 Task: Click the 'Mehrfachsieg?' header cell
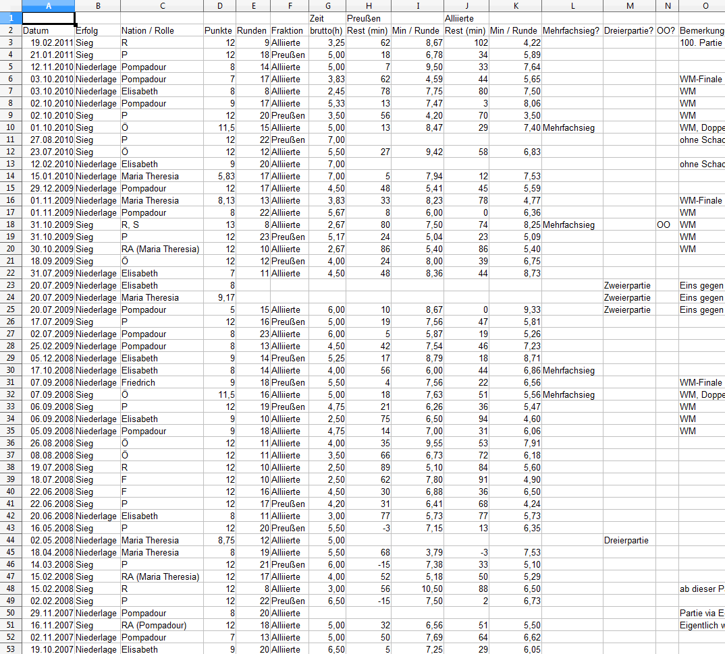[572, 30]
